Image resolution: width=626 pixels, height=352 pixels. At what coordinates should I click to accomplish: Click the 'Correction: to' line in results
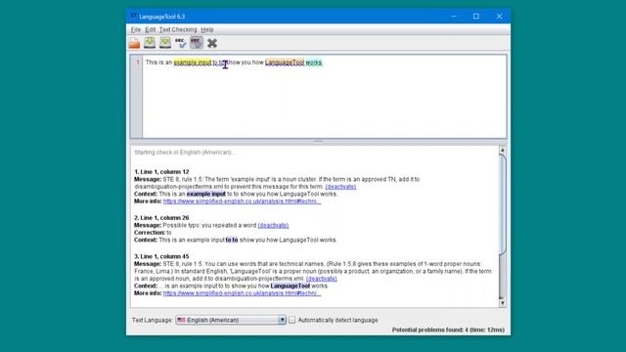click(x=153, y=233)
